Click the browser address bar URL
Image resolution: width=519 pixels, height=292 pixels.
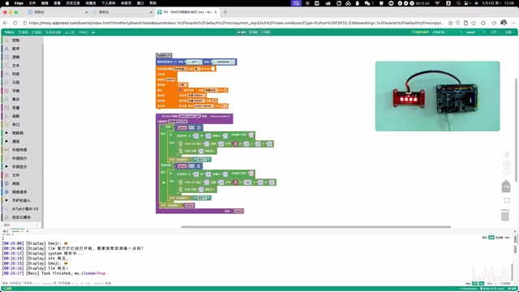coord(236,23)
